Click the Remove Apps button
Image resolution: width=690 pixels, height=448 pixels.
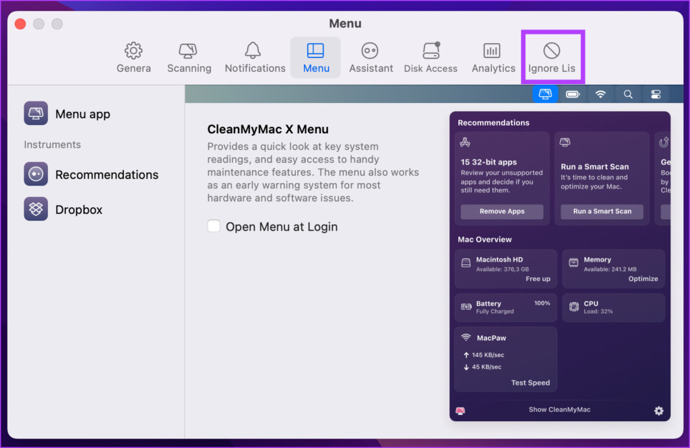coord(501,211)
